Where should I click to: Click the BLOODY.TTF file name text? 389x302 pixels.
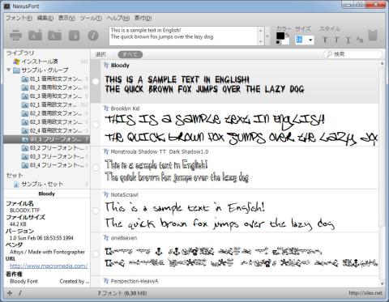pos(25,211)
